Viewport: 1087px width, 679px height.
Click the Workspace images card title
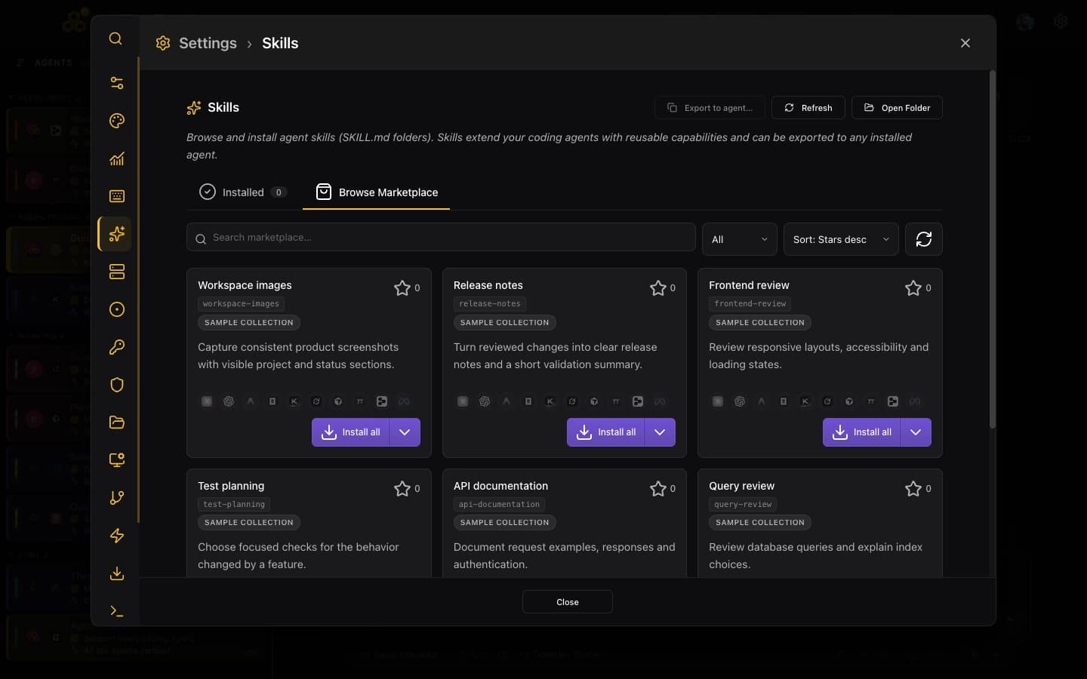pyautogui.click(x=245, y=285)
